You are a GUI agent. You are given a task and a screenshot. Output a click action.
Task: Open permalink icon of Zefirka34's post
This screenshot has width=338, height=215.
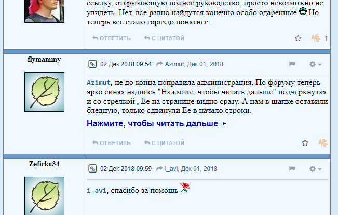pos(92,169)
